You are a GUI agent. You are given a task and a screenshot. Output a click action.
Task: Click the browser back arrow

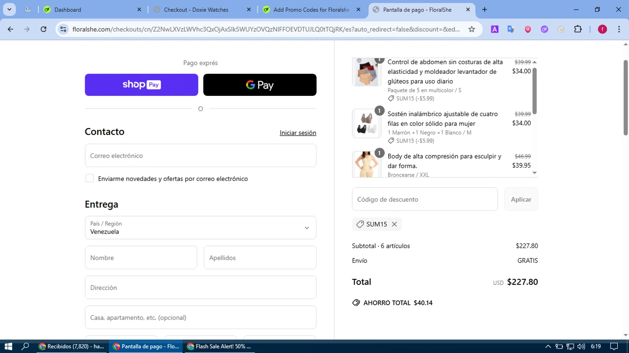10,29
